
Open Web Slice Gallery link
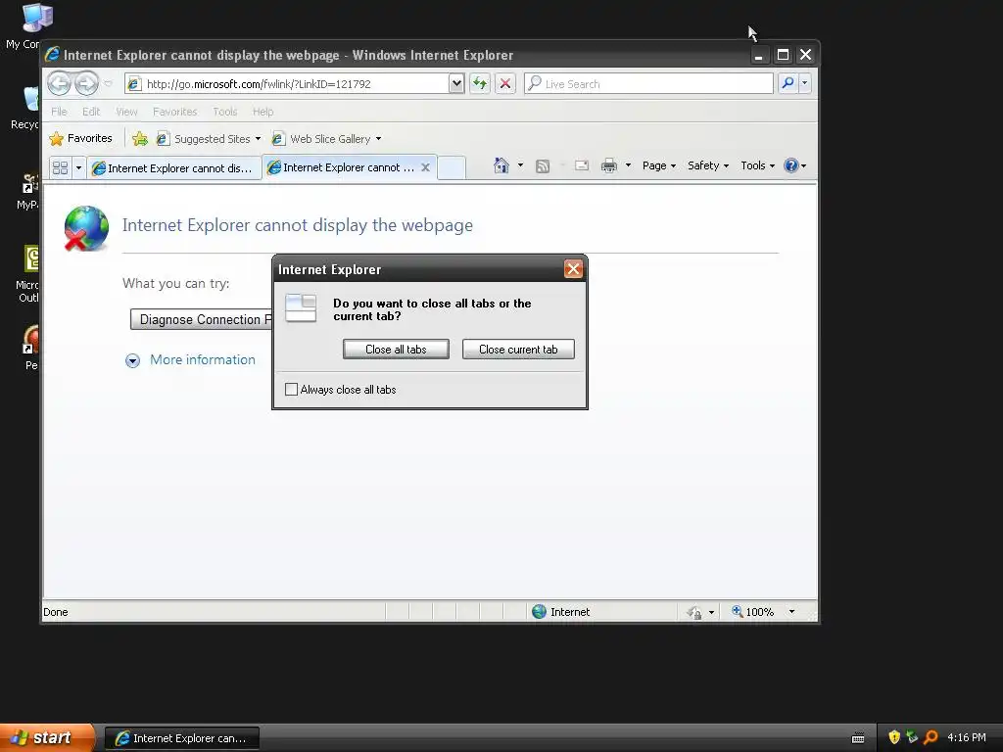click(327, 139)
